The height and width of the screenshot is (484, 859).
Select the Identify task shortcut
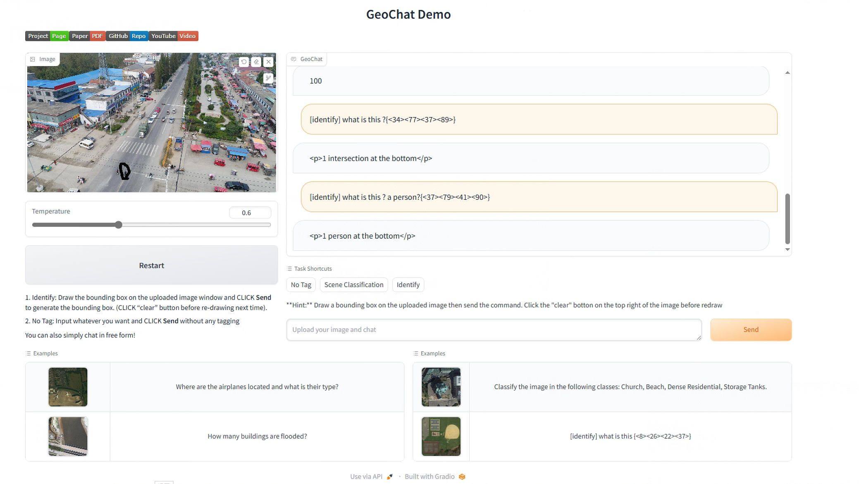408,285
